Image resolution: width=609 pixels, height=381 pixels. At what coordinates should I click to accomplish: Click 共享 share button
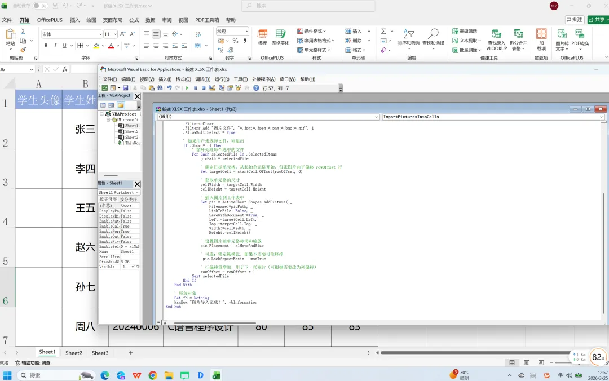point(597,20)
